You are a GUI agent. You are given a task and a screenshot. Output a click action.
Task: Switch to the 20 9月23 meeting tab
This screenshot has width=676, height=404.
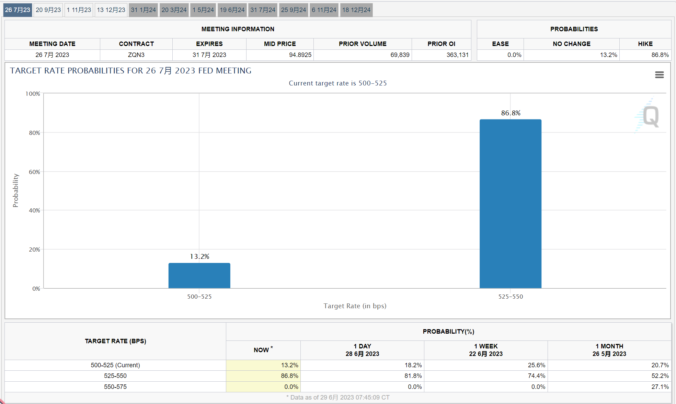pyautogui.click(x=48, y=10)
